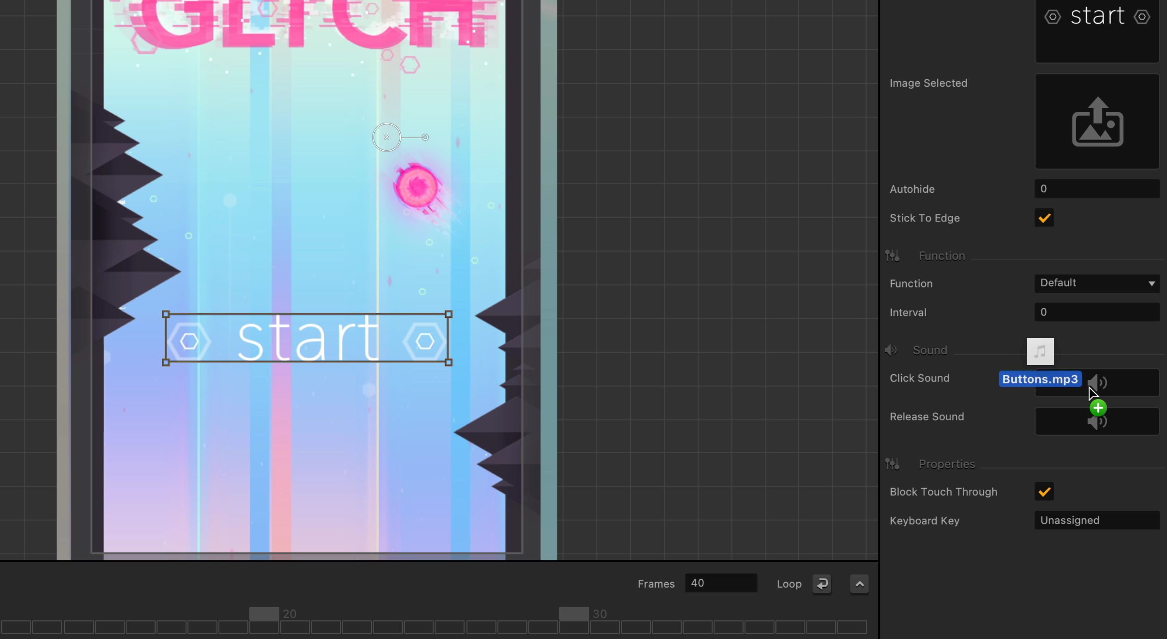Uncheck the Stick To Edge checkbox

pos(1044,218)
